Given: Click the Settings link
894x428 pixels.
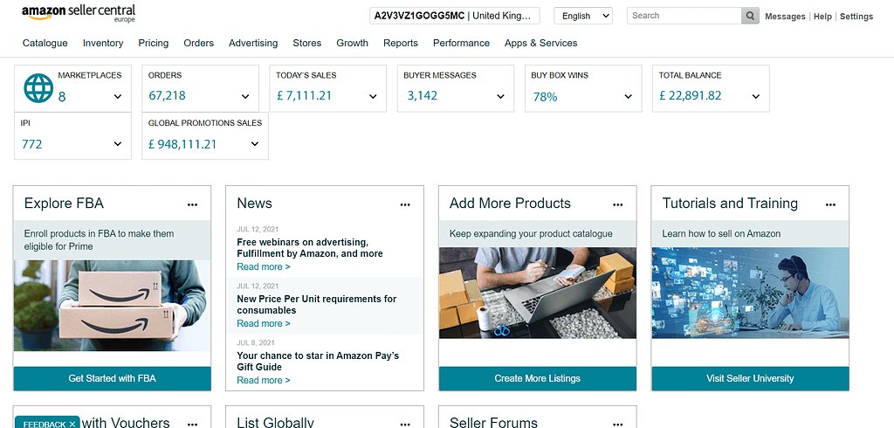Looking at the screenshot, I should pos(856,17).
